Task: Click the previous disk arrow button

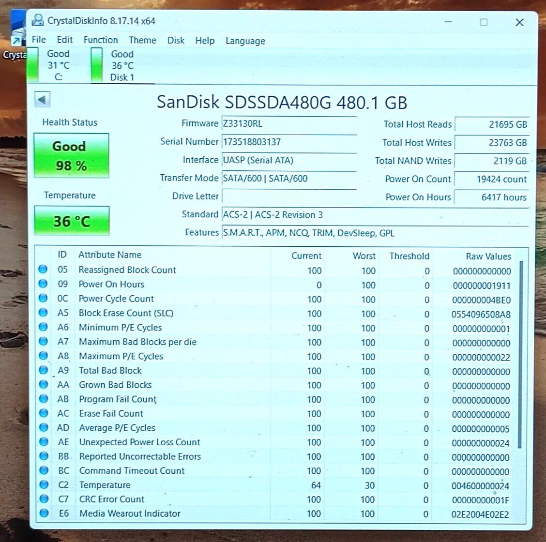Action: (42, 100)
